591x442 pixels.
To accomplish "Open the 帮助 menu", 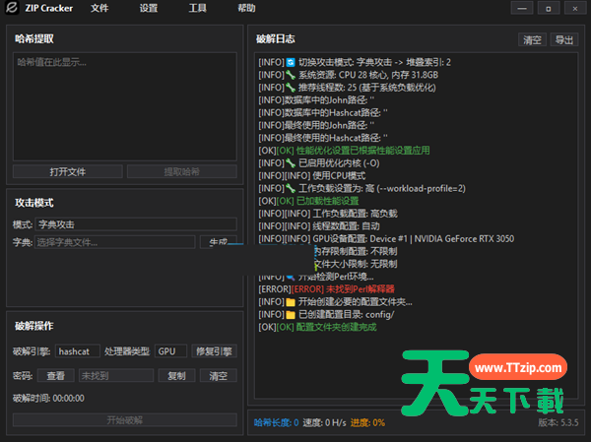I will [246, 8].
